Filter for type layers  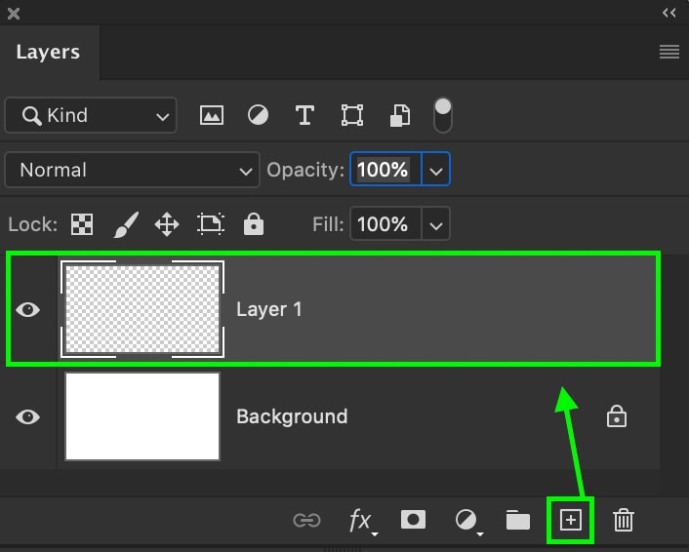(304, 115)
